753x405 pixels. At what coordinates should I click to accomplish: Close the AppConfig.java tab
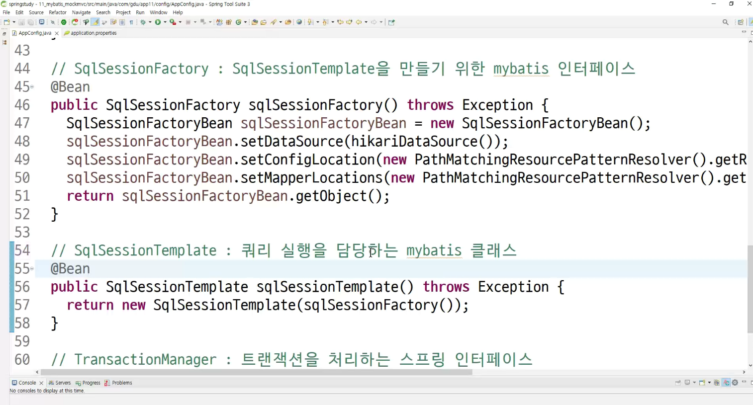(57, 33)
